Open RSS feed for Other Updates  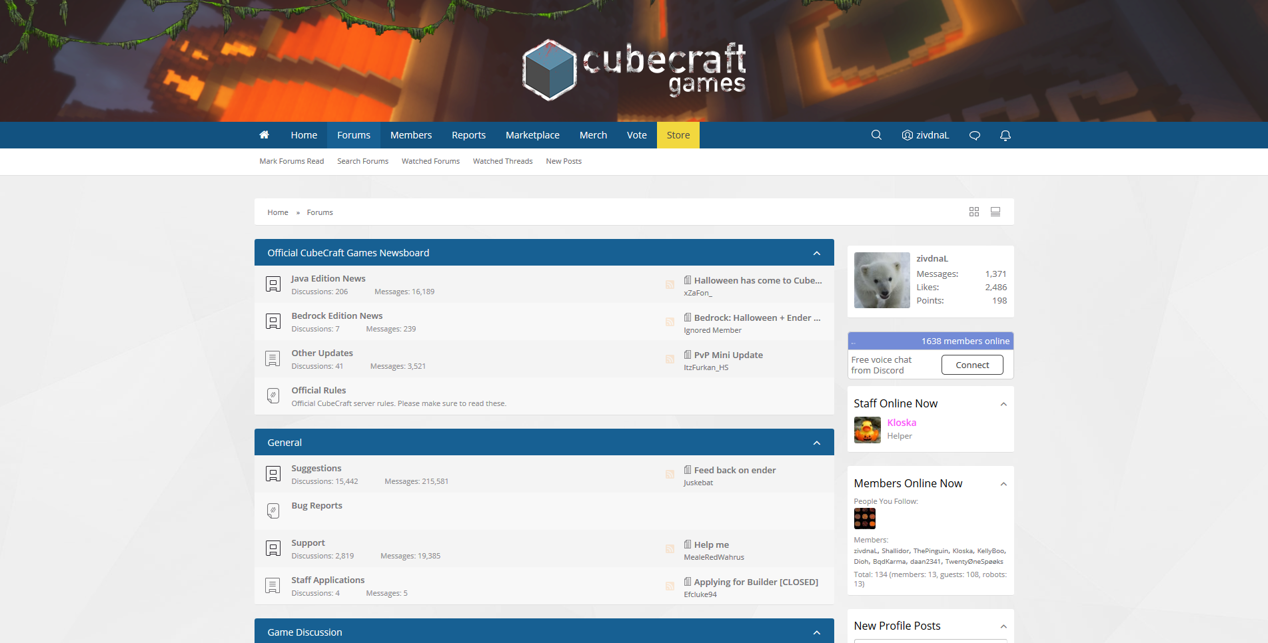(670, 359)
